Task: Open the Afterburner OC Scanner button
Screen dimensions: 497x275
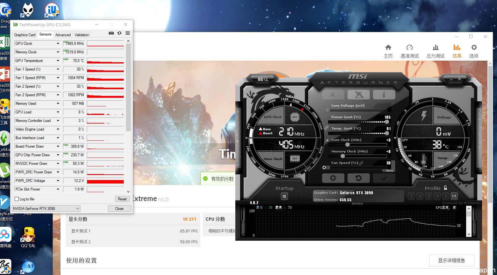Action: 263,79
